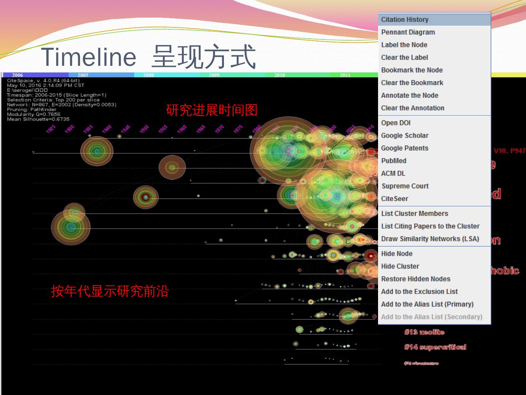This screenshot has height=395, width=526.
Task: Open Citation History from context menu
Action: tap(405, 20)
